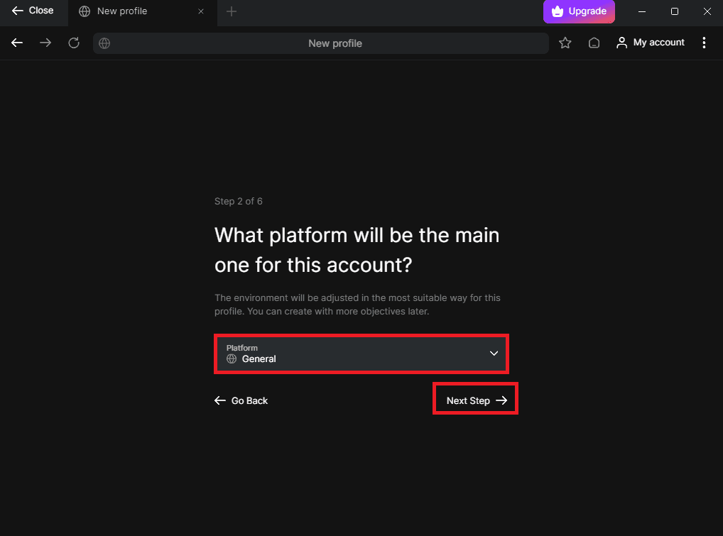This screenshot has height=536, width=723.
Task: Click the New profile address bar
Action: 334,43
